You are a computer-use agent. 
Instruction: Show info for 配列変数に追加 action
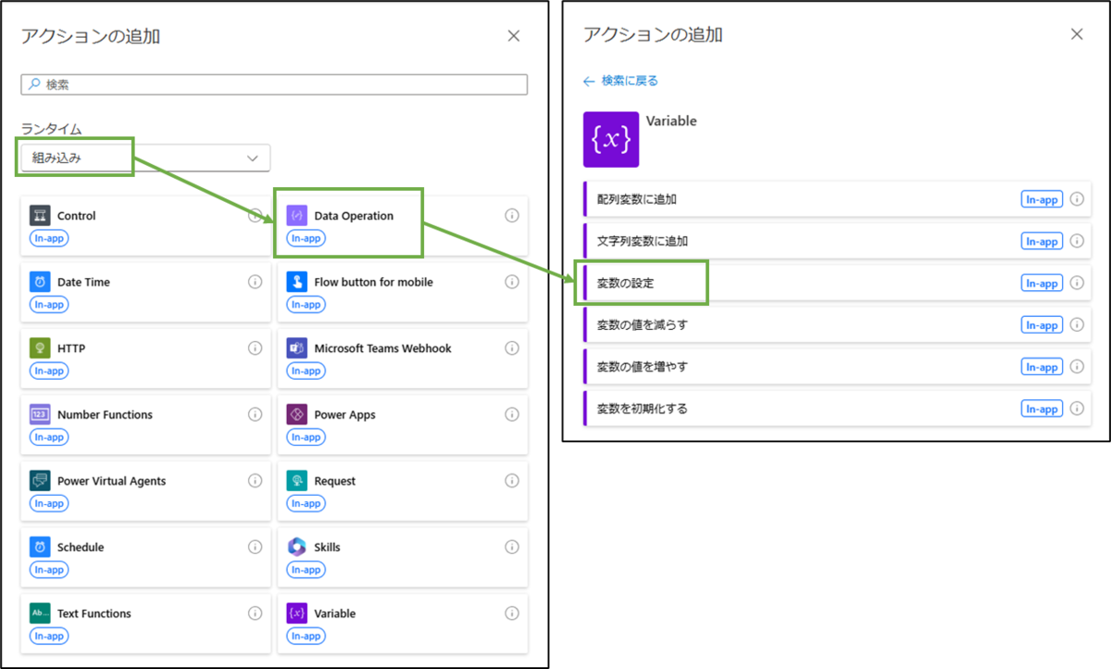(1077, 199)
